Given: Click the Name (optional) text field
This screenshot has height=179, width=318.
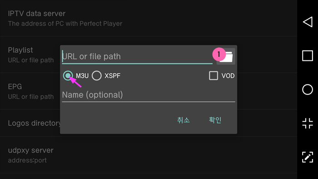Looking at the screenshot, I should [149, 95].
